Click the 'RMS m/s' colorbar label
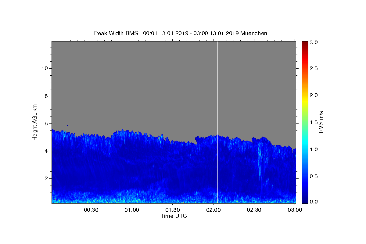The image size is (366, 244). click(321, 122)
